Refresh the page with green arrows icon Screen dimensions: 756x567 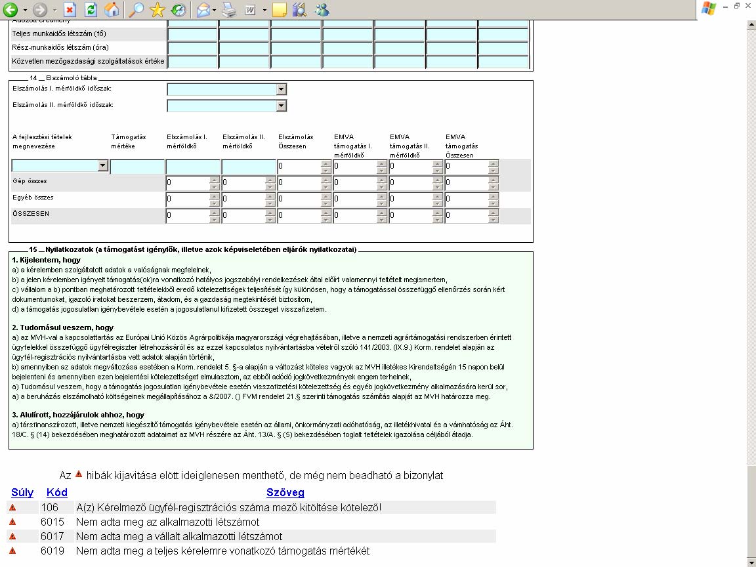pyautogui.click(x=91, y=9)
